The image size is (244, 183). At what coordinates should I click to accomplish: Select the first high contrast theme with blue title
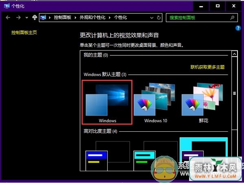pyautogui.click(x=107, y=156)
